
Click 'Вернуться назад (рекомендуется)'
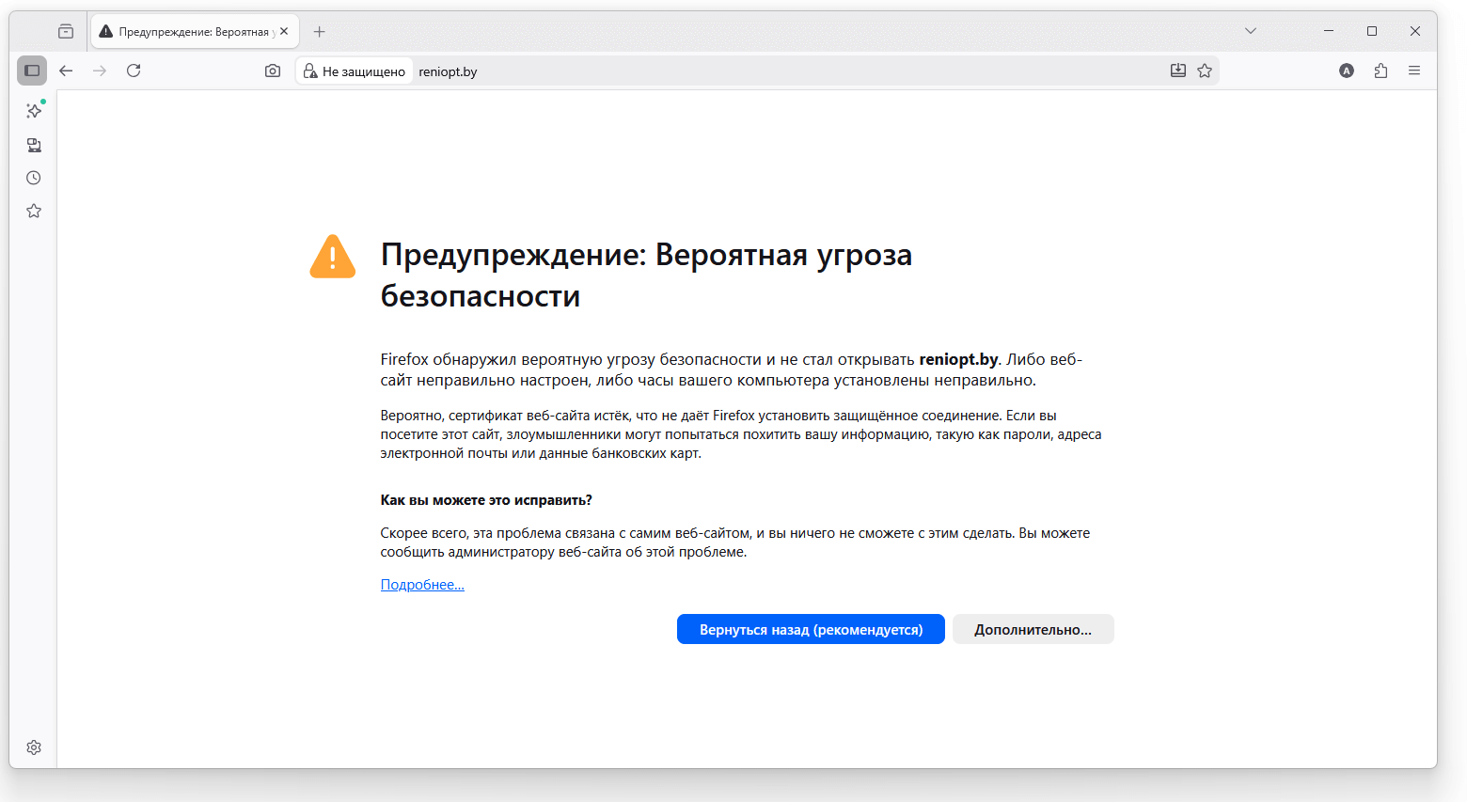click(x=811, y=629)
